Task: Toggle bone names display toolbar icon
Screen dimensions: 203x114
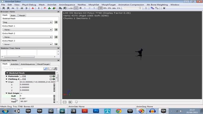Action: click(x=13, y=8)
